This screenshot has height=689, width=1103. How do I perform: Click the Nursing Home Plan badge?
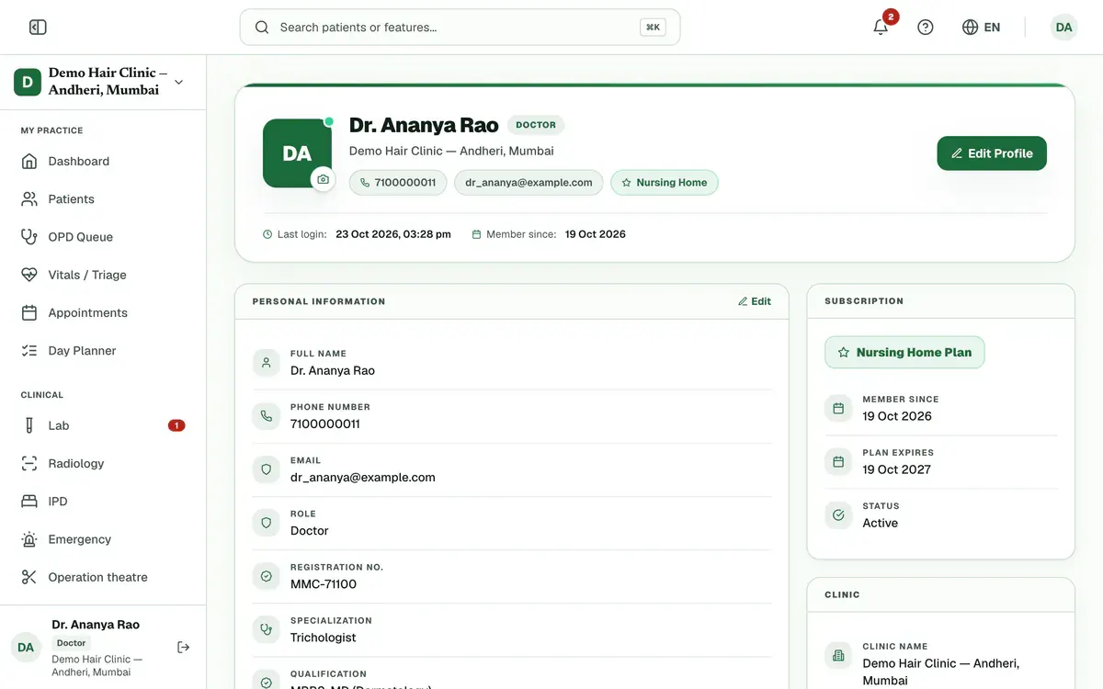(904, 353)
